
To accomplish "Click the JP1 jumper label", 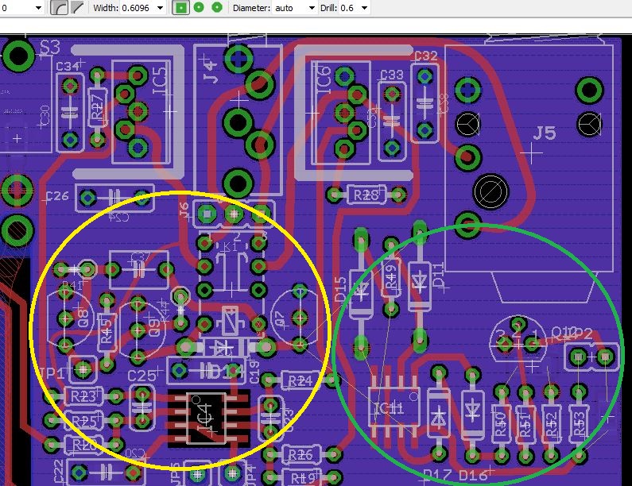I will pyautogui.click(x=52, y=373).
